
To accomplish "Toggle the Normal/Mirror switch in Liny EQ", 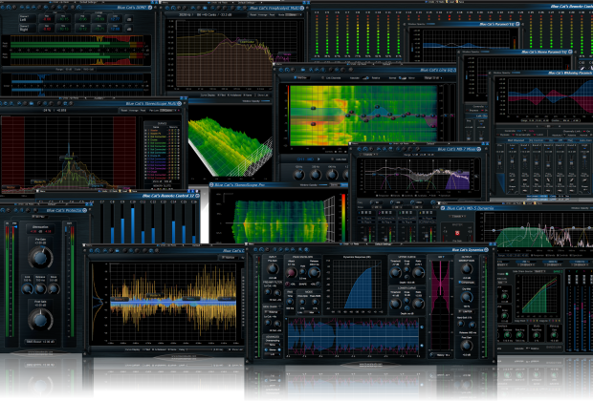I will coord(403,78).
